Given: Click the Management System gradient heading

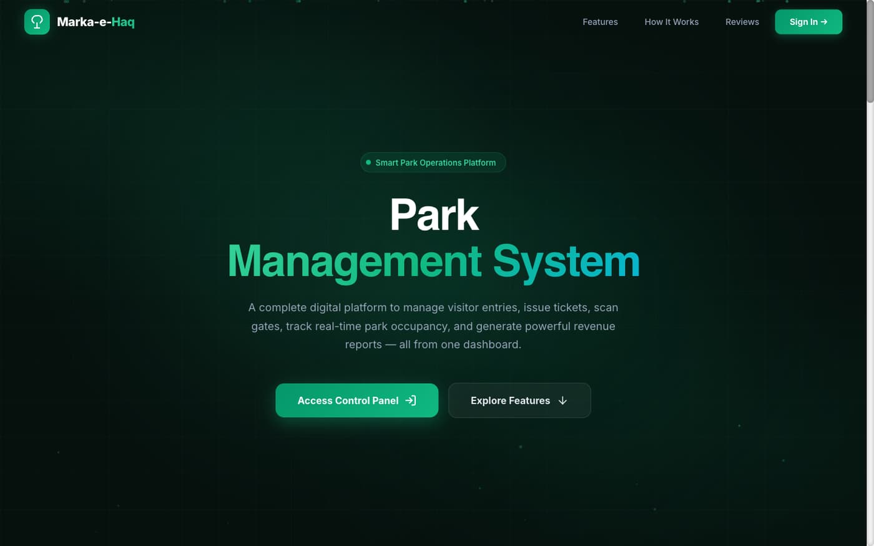Looking at the screenshot, I should tap(434, 261).
